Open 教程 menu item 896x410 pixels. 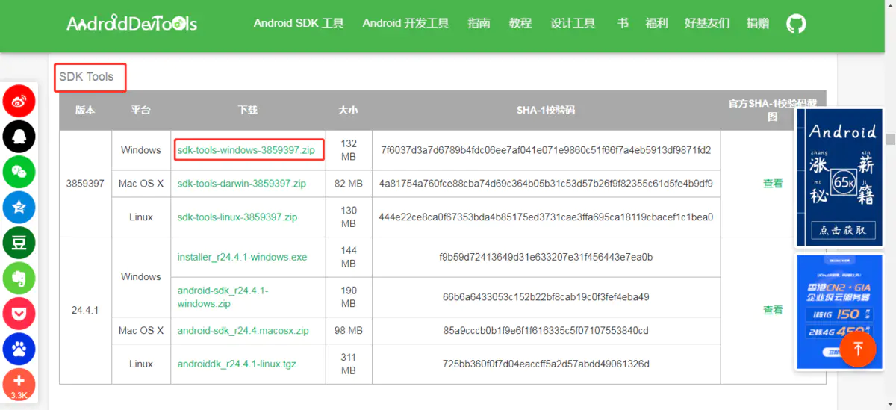(520, 23)
